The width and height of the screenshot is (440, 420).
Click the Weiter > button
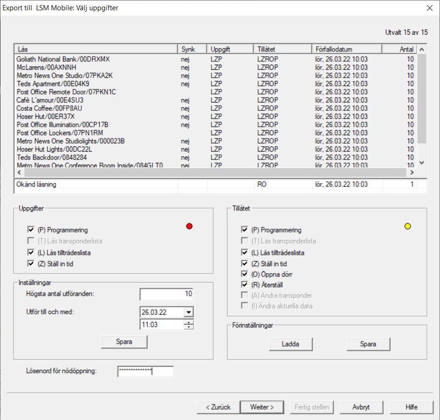262,407
